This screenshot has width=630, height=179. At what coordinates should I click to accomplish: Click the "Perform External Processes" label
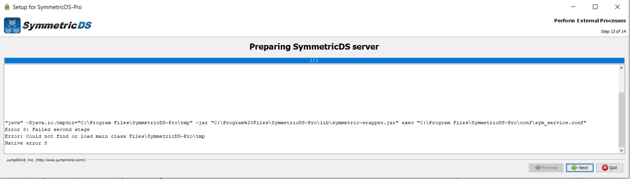[x=589, y=20]
